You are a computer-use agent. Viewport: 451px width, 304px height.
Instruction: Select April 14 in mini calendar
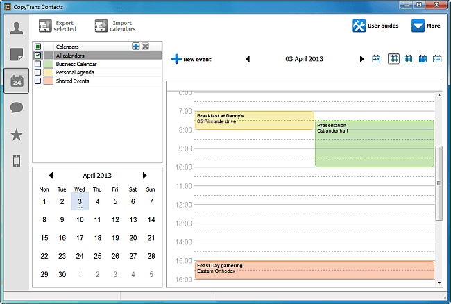[x=151, y=220]
